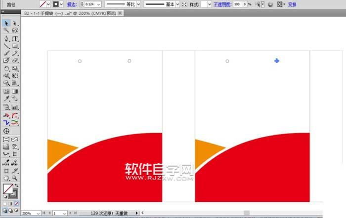Select the Mesh tool
Image resolution: width=346 pixels, height=218 pixels.
tap(6, 91)
